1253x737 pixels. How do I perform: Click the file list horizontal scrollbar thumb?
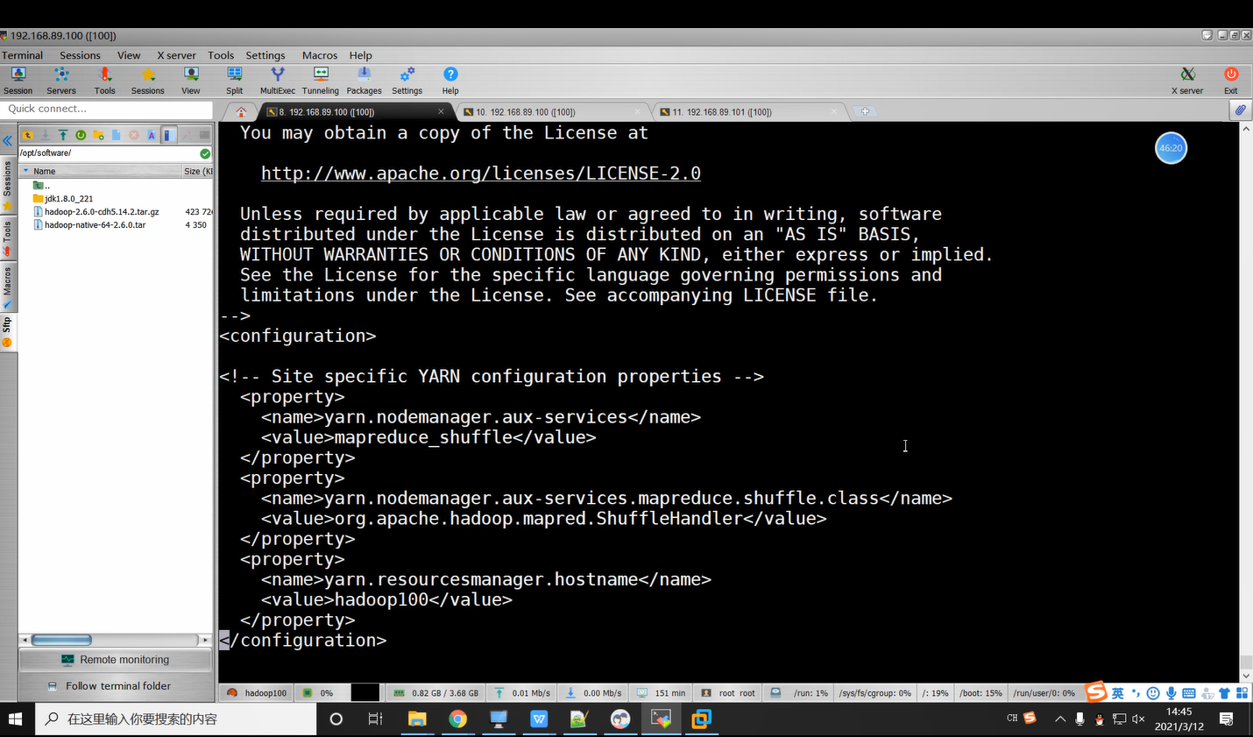pos(60,640)
